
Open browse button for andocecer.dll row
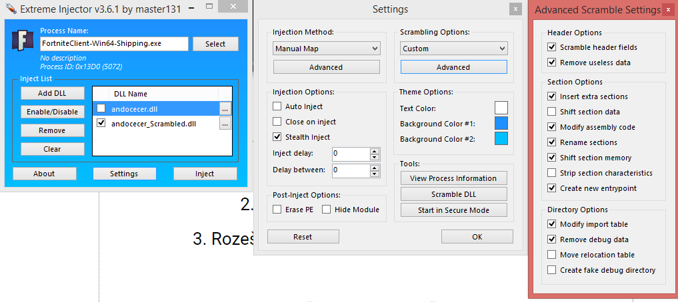(225, 108)
